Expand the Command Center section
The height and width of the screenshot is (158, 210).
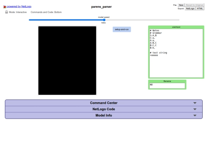pyautogui.click(x=104, y=103)
